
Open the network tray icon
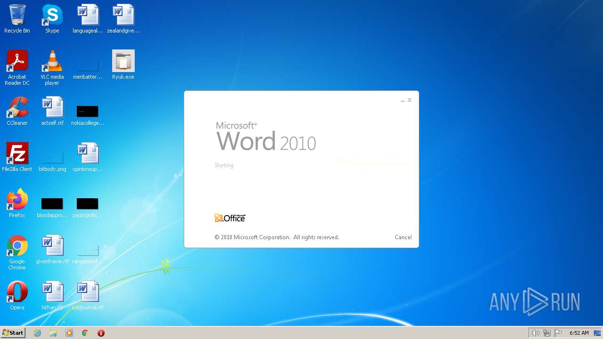pyautogui.click(x=547, y=333)
